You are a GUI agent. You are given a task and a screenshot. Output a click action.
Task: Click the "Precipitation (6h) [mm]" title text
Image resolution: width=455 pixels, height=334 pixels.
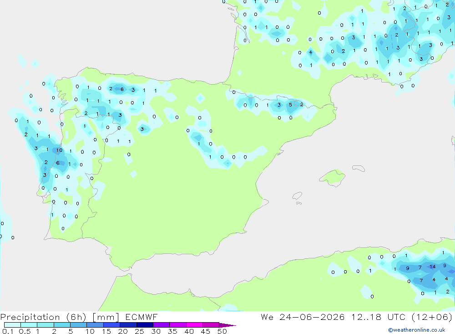click(60, 317)
